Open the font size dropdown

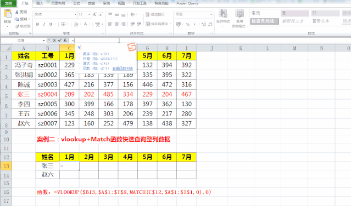(89, 14)
